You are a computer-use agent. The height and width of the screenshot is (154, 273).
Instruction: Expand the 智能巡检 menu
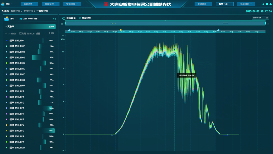tap(72, 4)
